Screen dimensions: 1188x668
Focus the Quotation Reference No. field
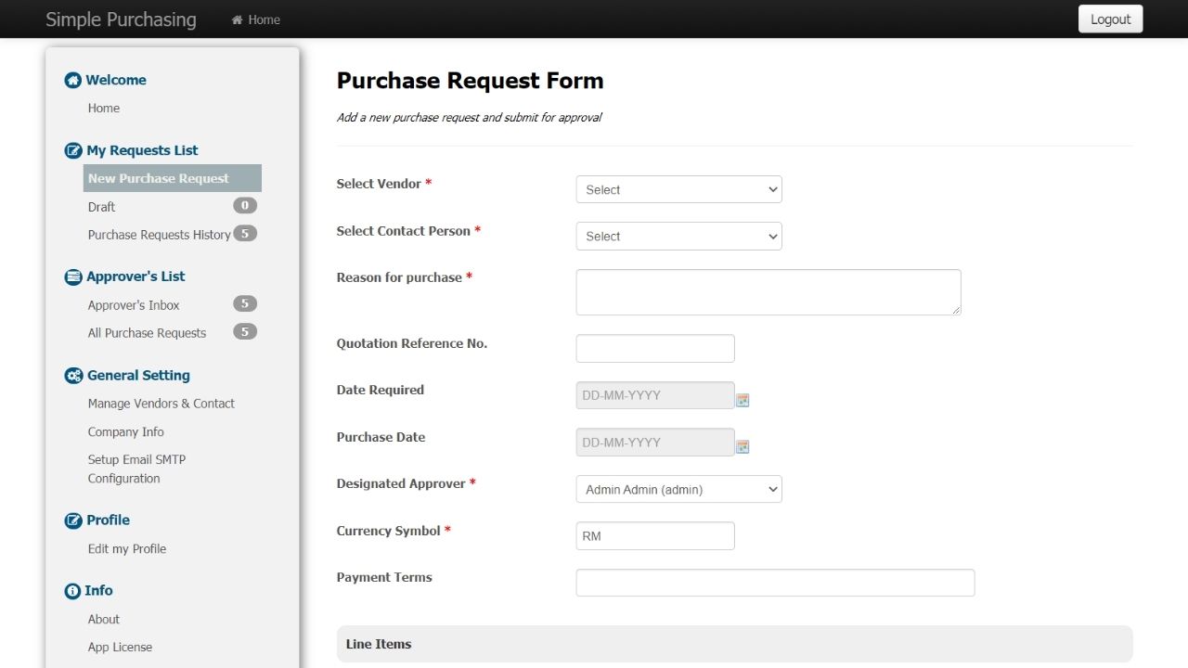pyautogui.click(x=654, y=349)
